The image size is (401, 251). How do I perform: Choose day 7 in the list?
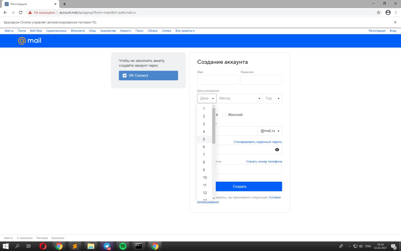(x=205, y=155)
